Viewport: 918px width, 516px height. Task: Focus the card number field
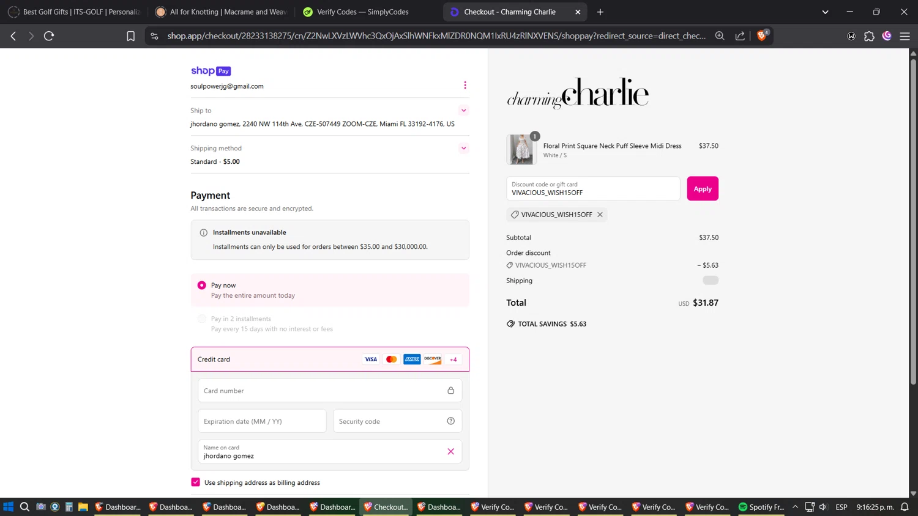point(330,391)
